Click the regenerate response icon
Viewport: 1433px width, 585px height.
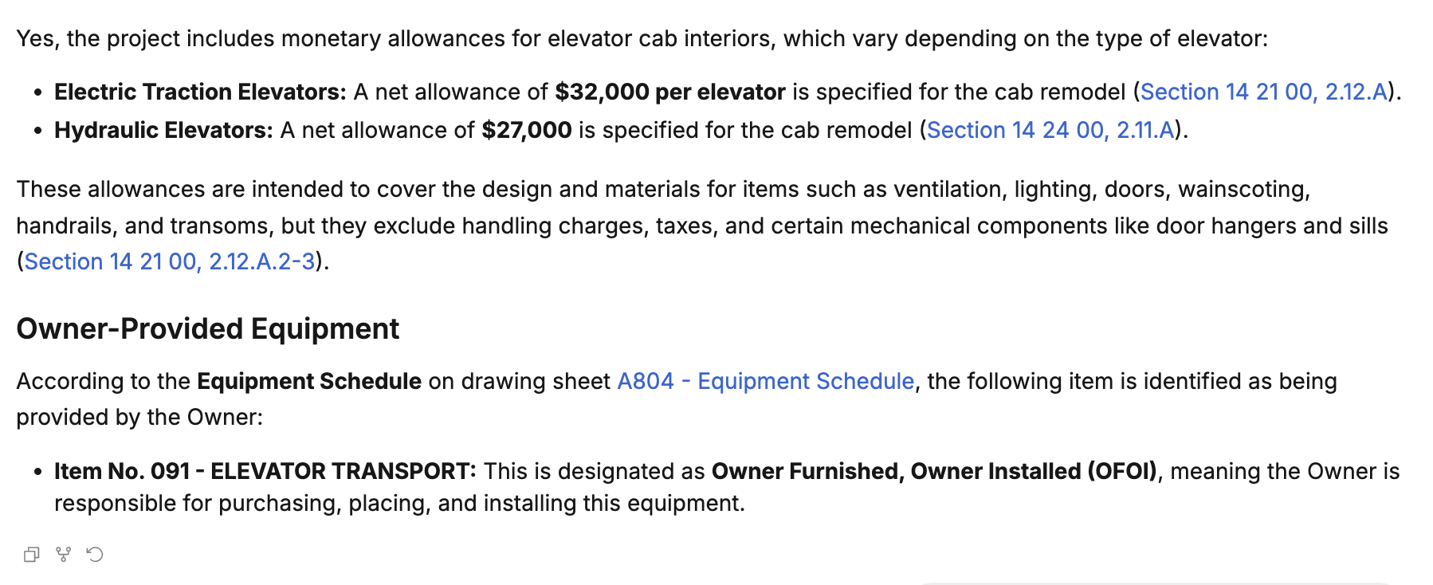(x=95, y=554)
